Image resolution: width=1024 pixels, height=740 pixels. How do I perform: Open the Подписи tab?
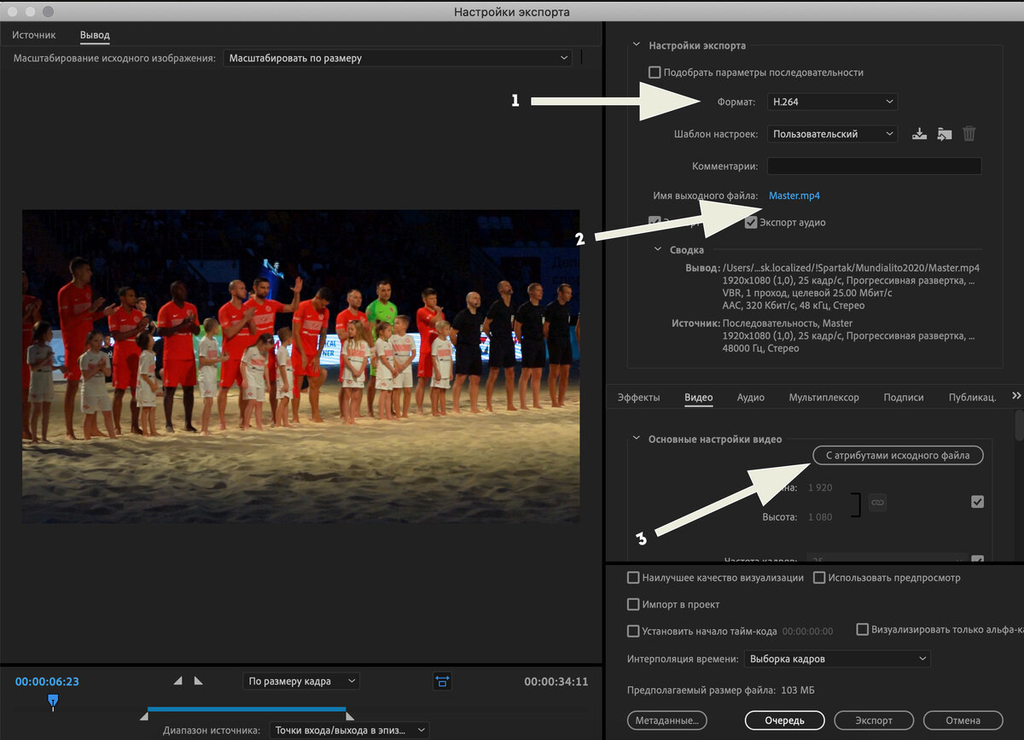(x=904, y=397)
